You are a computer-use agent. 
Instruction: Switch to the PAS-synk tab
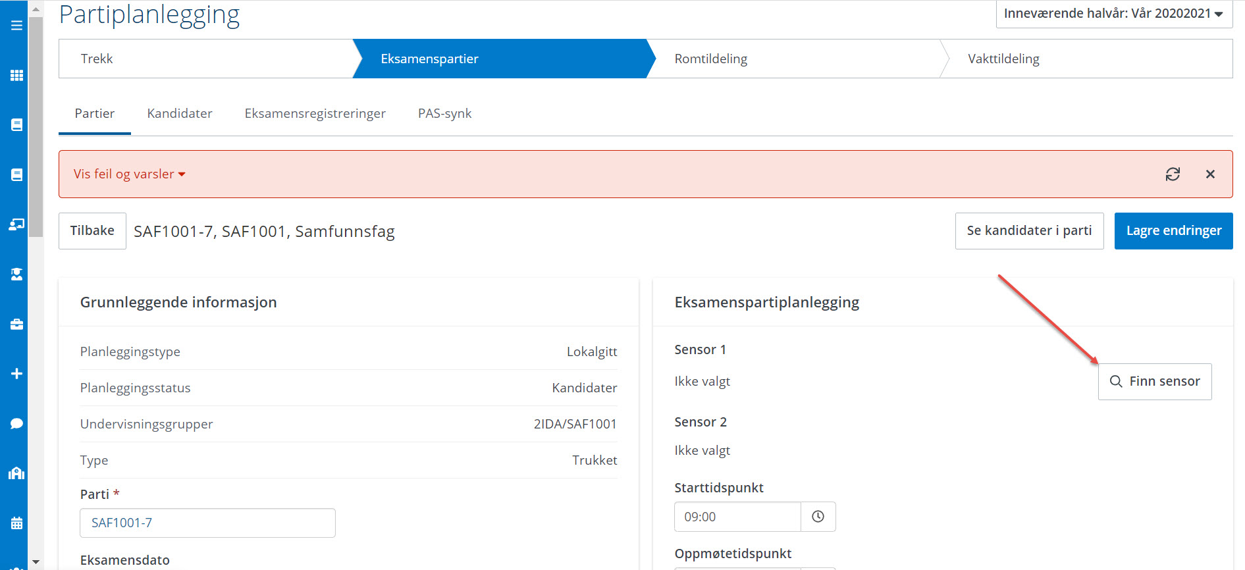445,113
